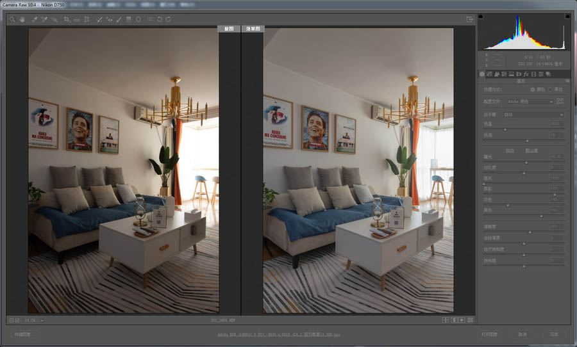This screenshot has width=577, height=347.
Task: Click the Highlights (高光) slider handle
Action: coord(484,184)
